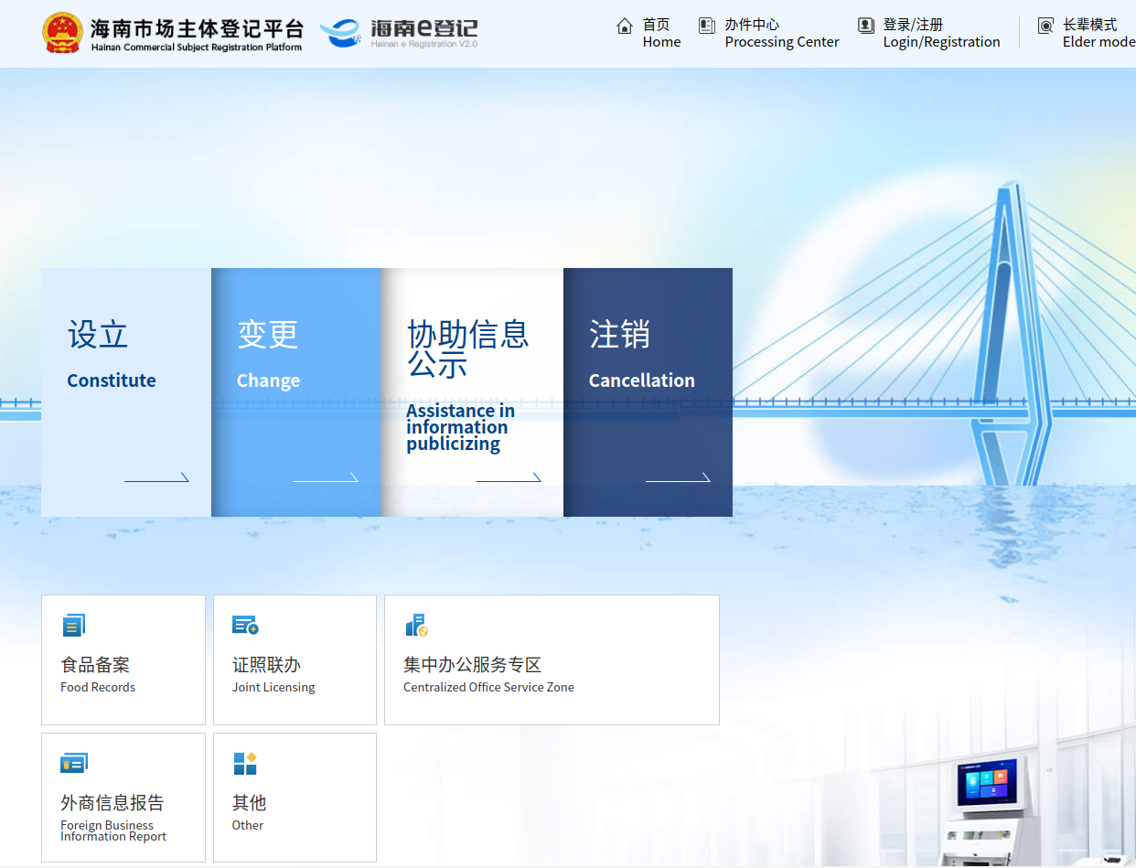
Task: Toggle Elder mode text label
Action: pyautogui.click(x=1098, y=33)
